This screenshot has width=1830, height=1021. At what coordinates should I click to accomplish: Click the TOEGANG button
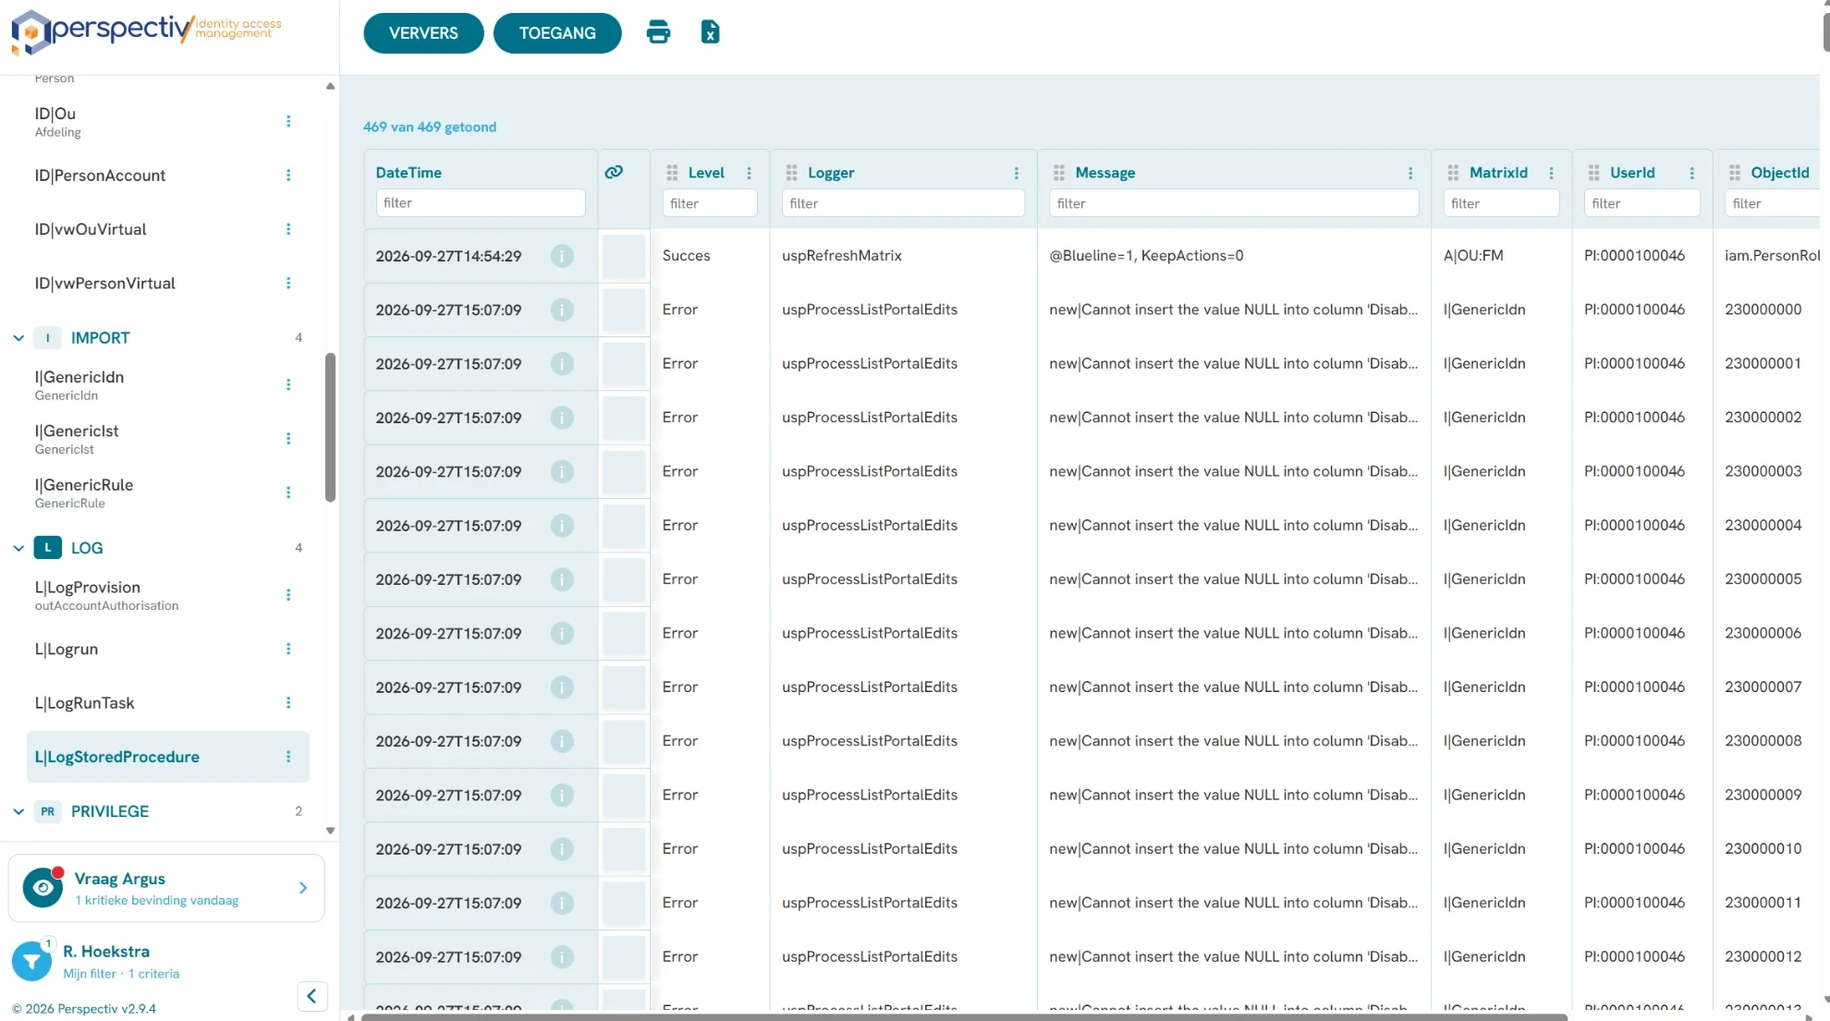(557, 33)
